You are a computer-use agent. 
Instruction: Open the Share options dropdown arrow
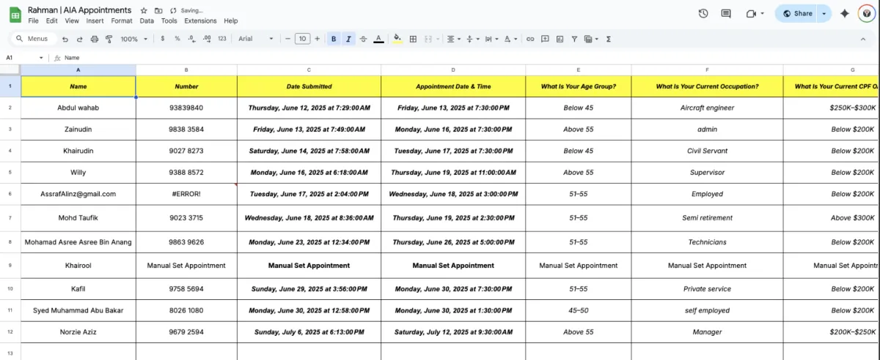point(824,13)
